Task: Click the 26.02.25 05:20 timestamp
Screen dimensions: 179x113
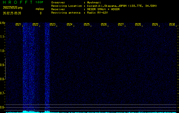Action: coord(13,13)
